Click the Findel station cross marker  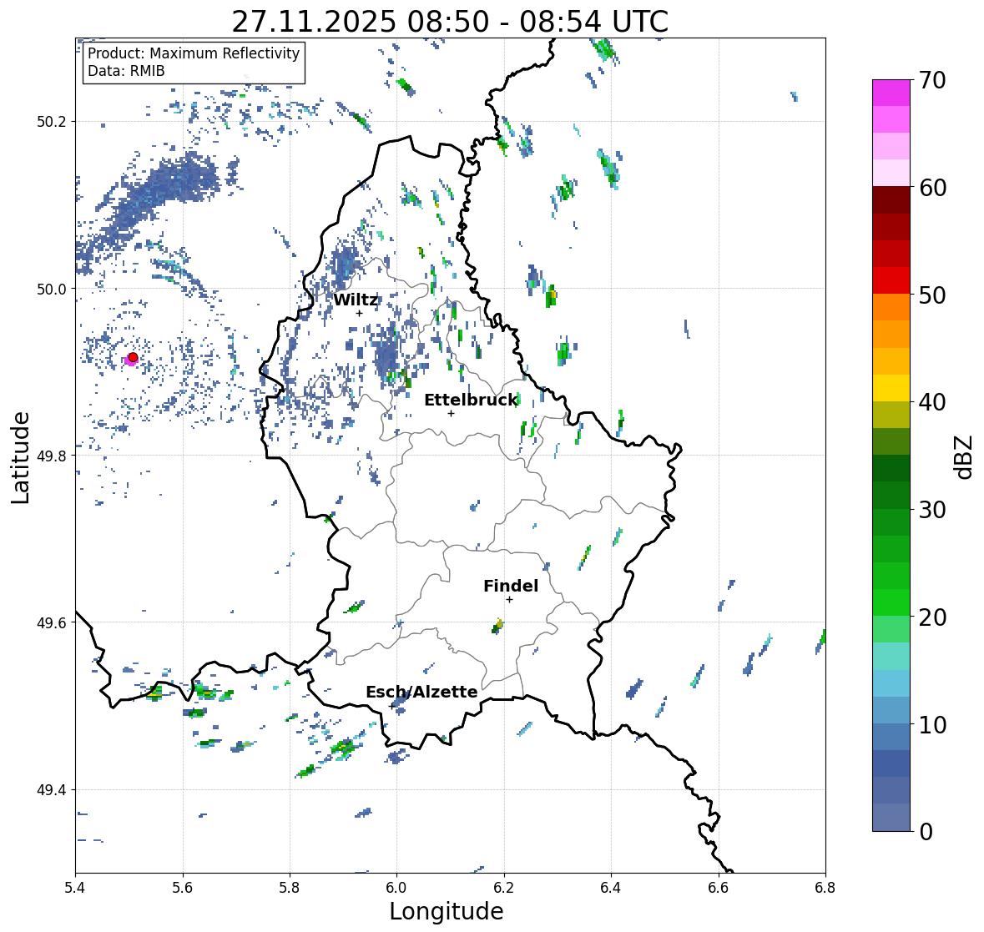(510, 600)
